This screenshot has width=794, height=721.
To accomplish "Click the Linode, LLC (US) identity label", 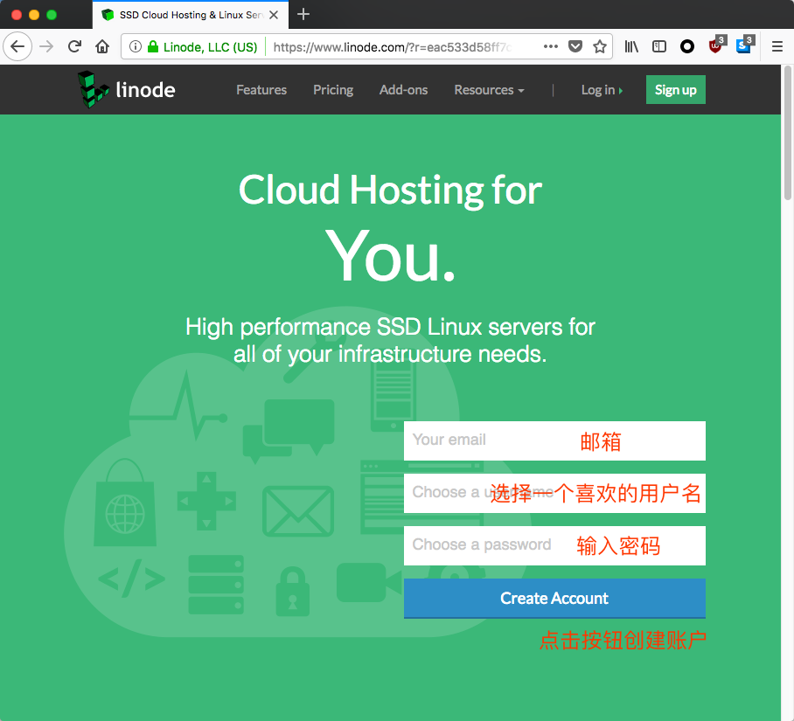I will (210, 47).
